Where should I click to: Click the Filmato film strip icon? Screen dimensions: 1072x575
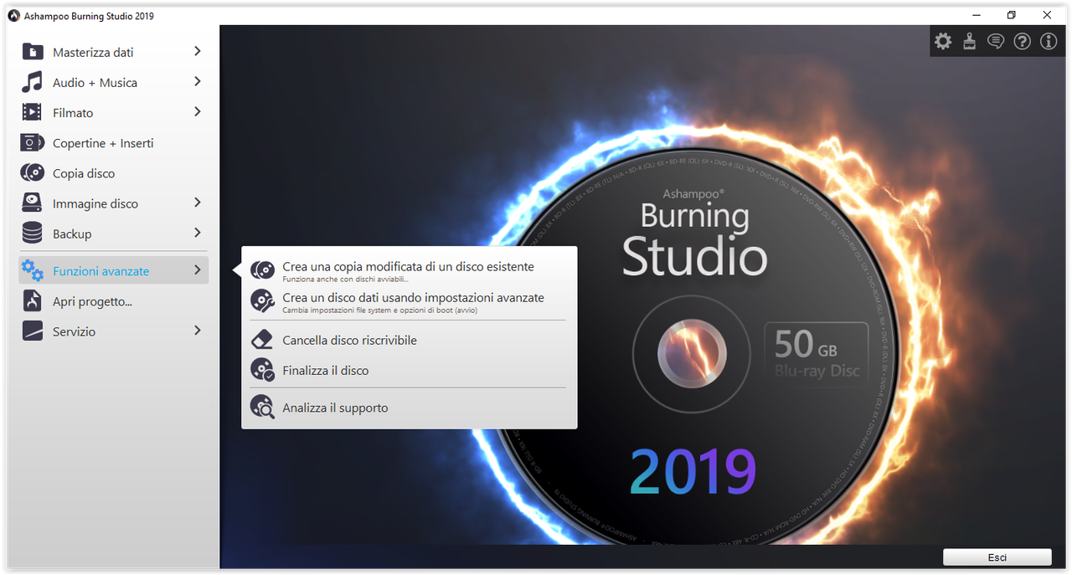click(x=32, y=112)
